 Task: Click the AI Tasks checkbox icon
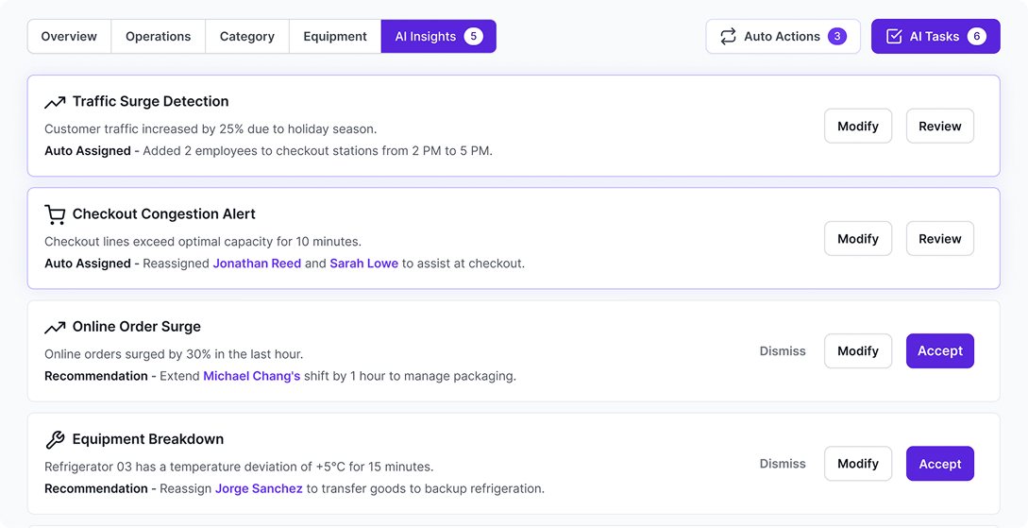(894, 36)
